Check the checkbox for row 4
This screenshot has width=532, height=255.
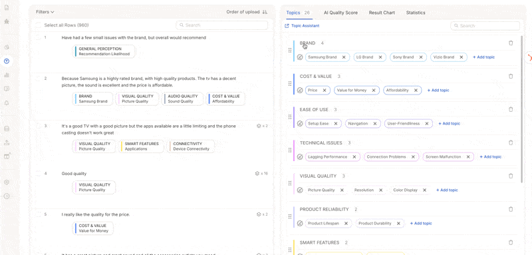click(x=39, y=174)
